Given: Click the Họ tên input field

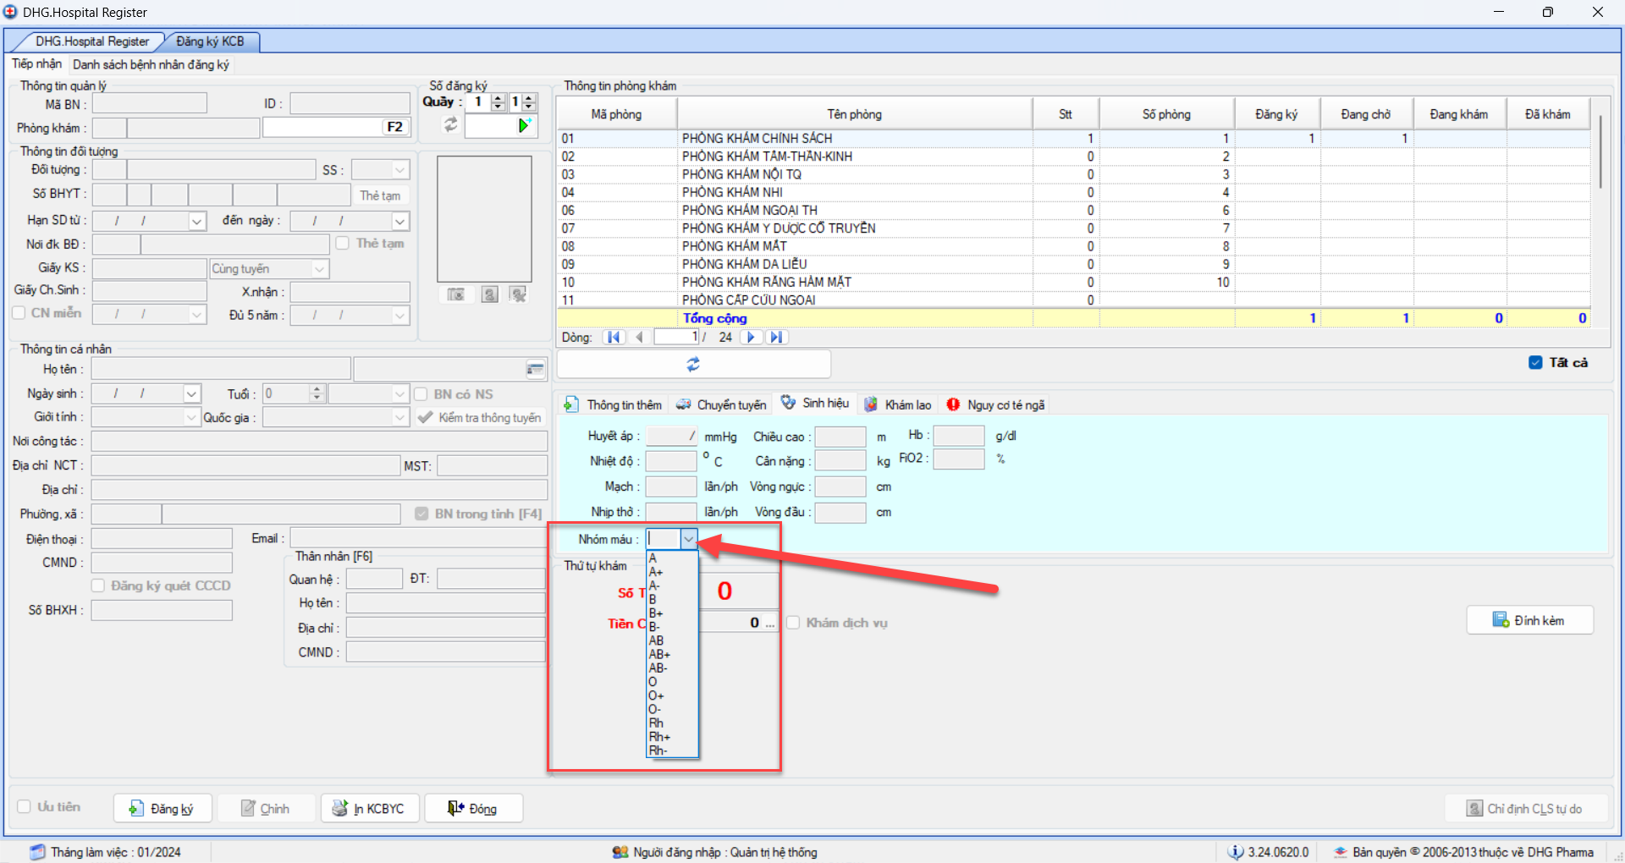Looking at the screenshot, I should pos(221,370).
